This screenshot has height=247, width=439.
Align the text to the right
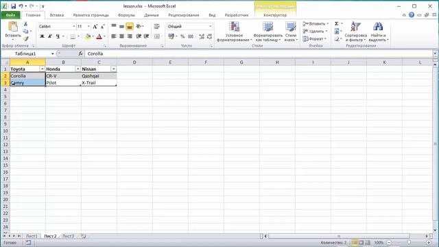click(130, 36)
